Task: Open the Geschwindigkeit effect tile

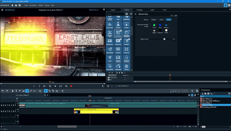Action: (x=110, y=67)
